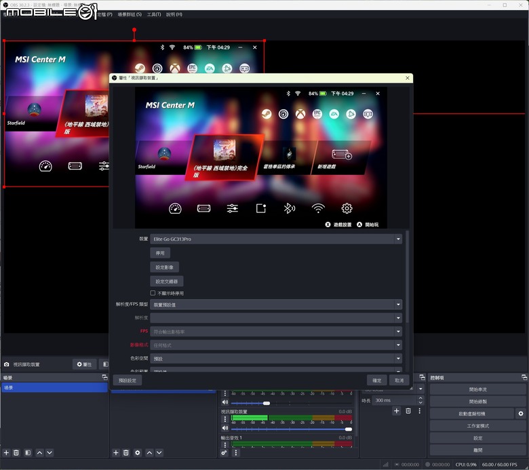Add a scene transition with plus icon
The image size is (529, 470).
[x=397, y=410]
